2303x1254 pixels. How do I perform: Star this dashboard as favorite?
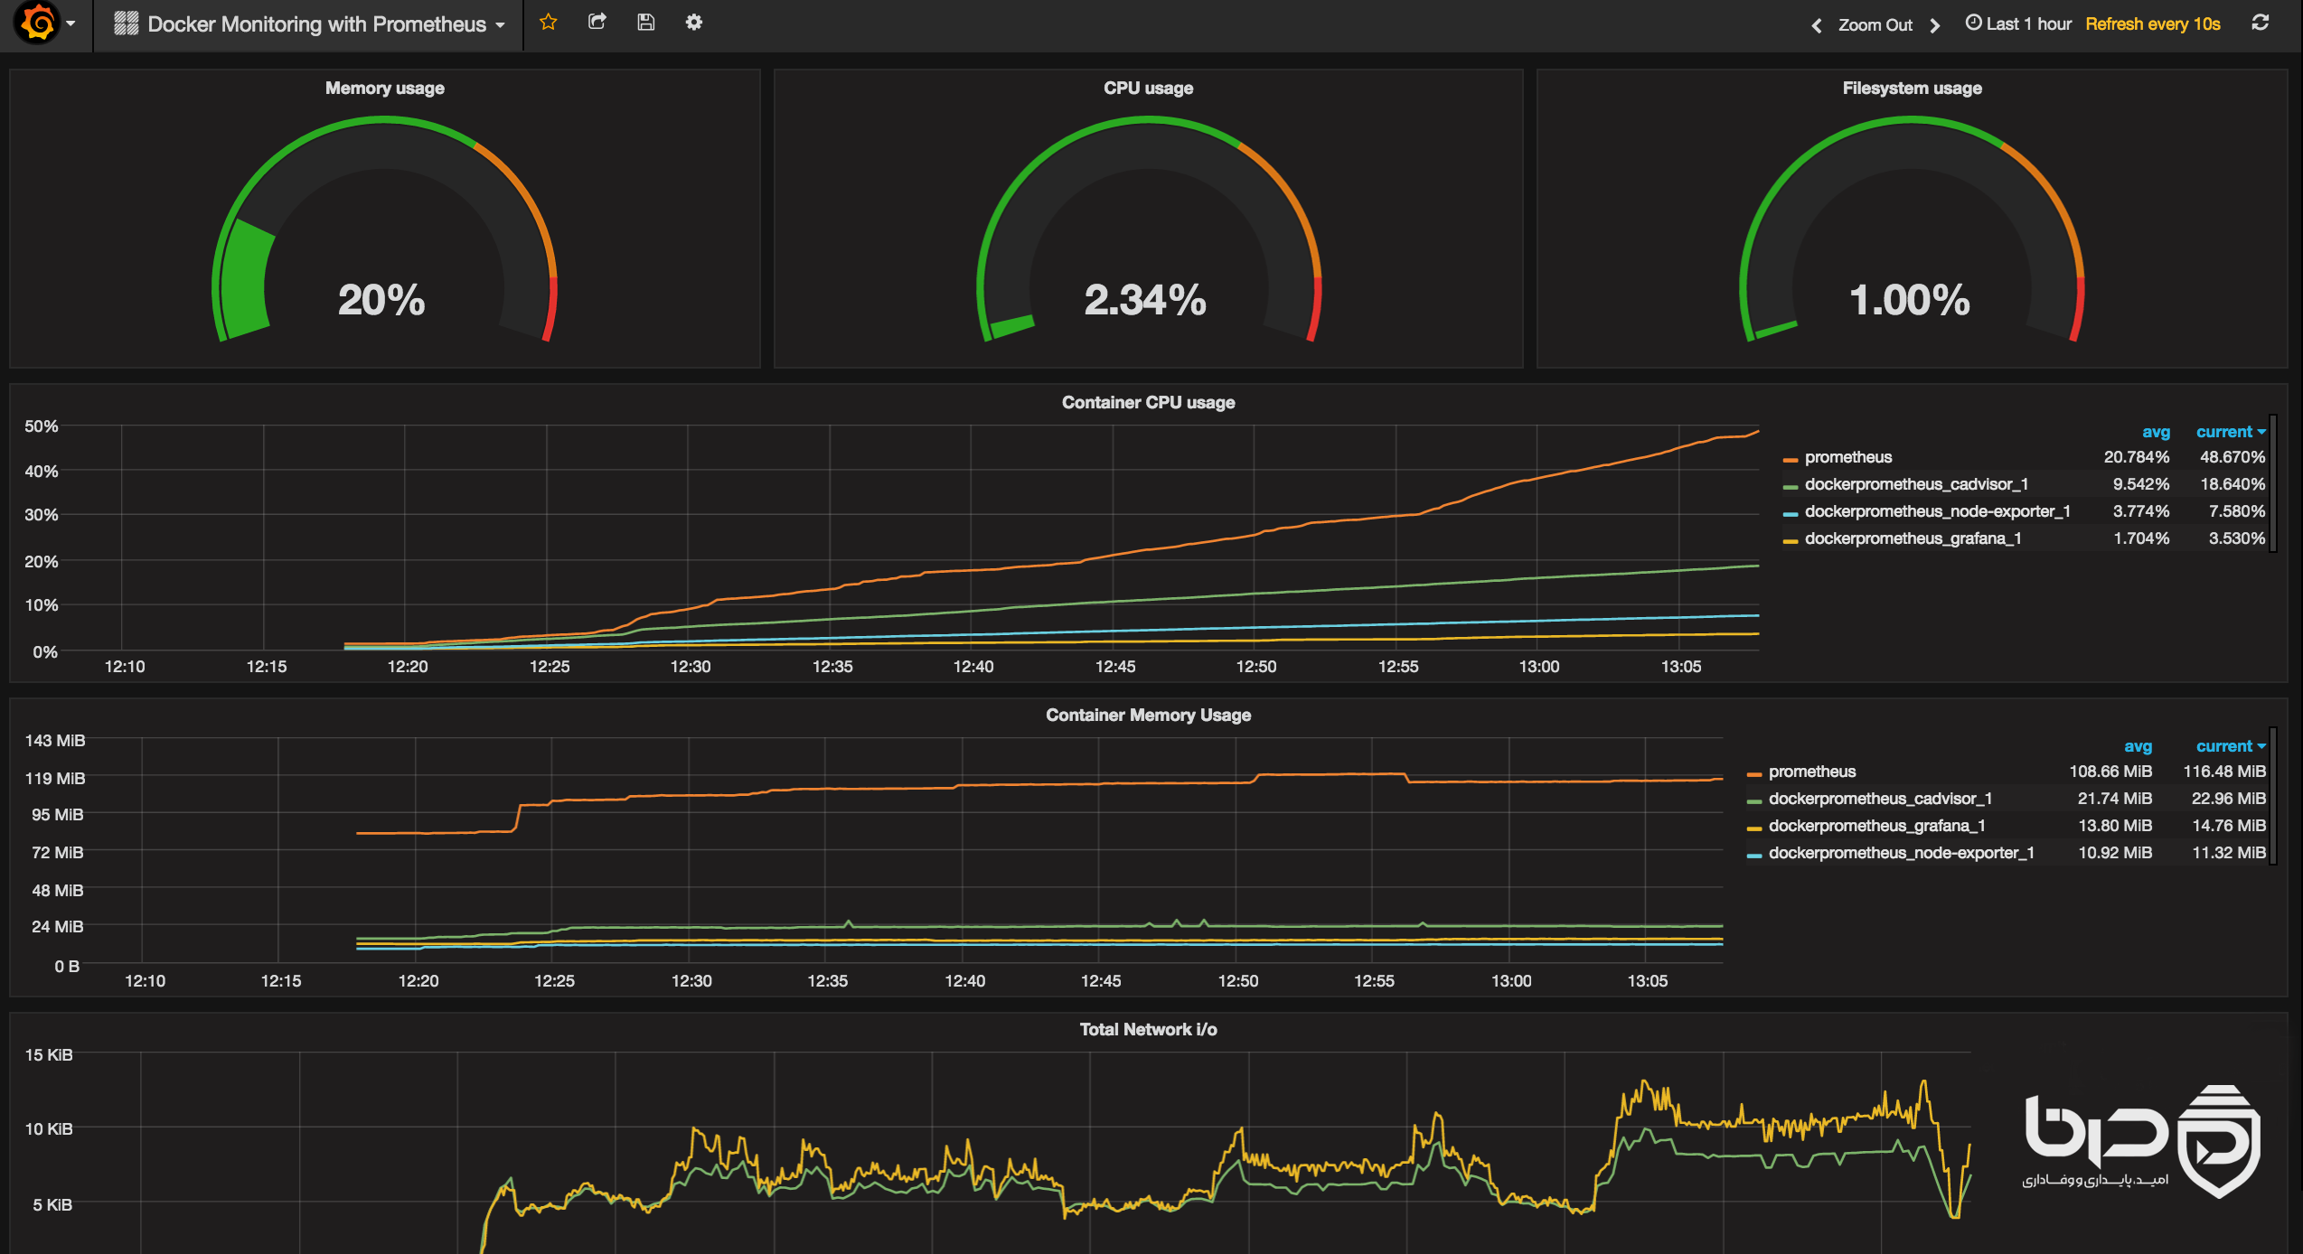tap(548, 23)
